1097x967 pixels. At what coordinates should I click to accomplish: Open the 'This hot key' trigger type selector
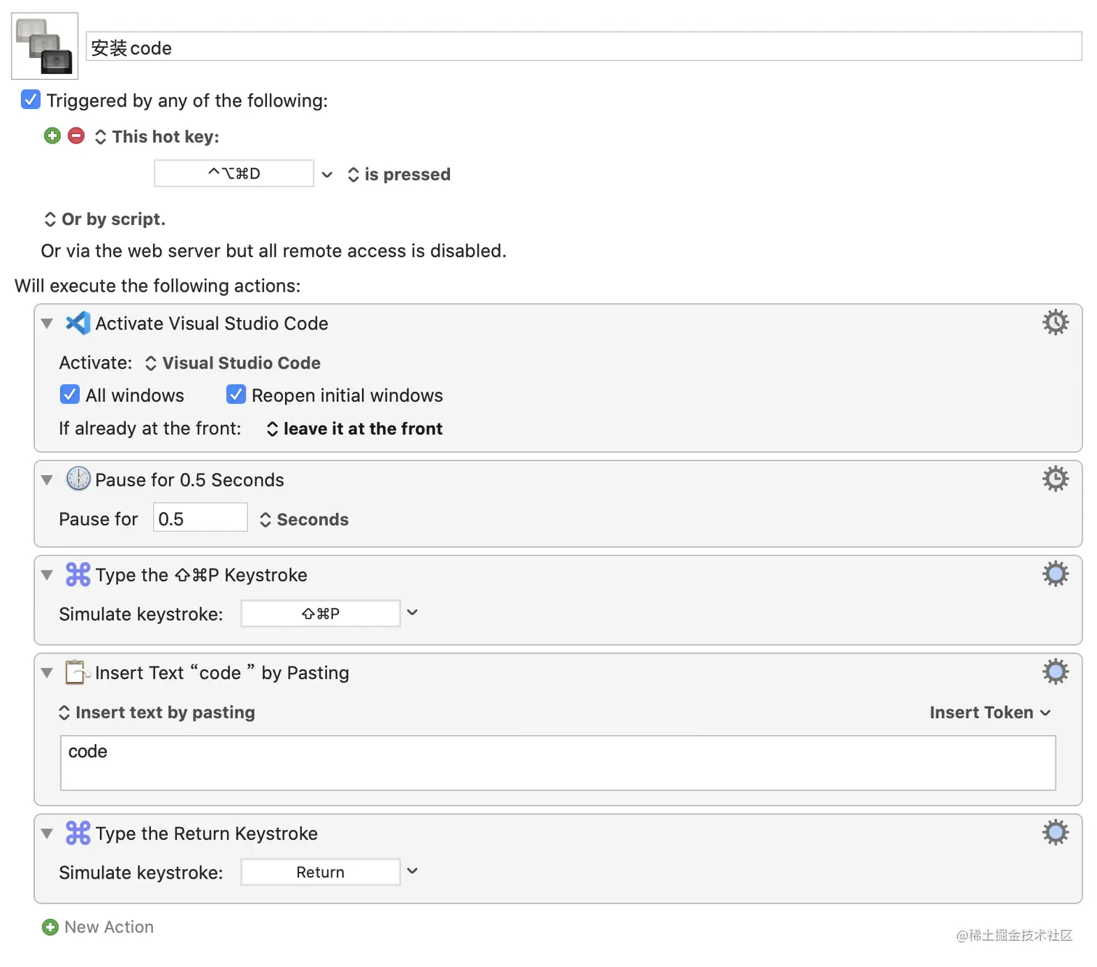click(x=157, y=136)
